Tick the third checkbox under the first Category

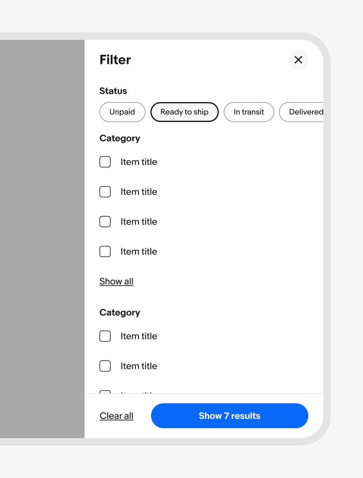pos(105,222)
